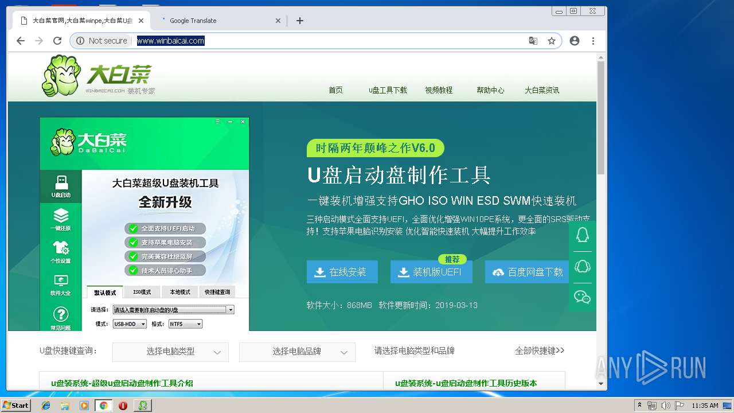
Task: Click the page vertical scrollbar thumb
Action: coord(601,118)
